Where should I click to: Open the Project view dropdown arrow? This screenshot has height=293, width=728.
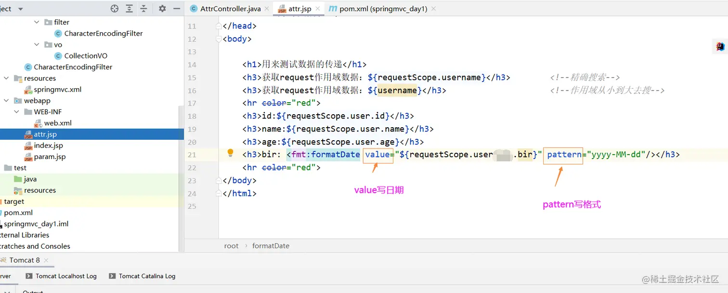pos(20,9)
